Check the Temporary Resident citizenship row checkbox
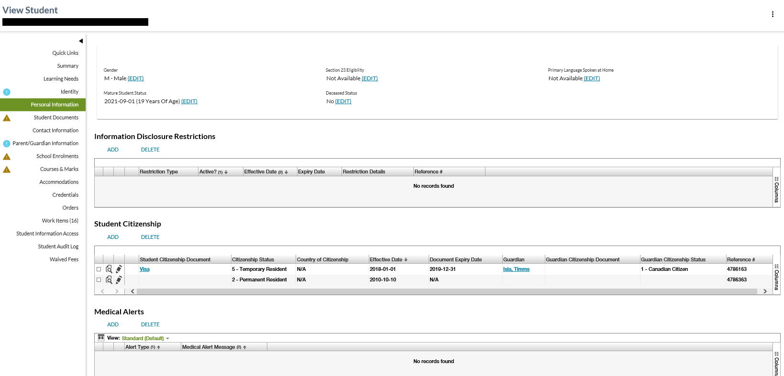This screenshot has height=376, width=784. [x=99, y=269]
